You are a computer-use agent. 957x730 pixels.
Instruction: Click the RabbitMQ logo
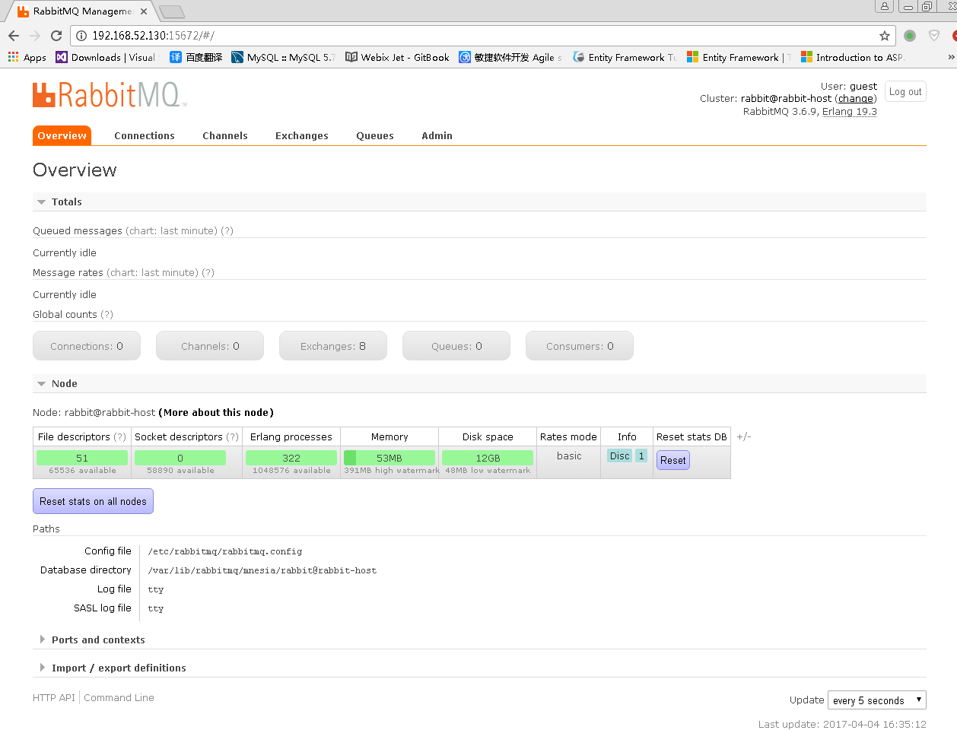point(109,94)
